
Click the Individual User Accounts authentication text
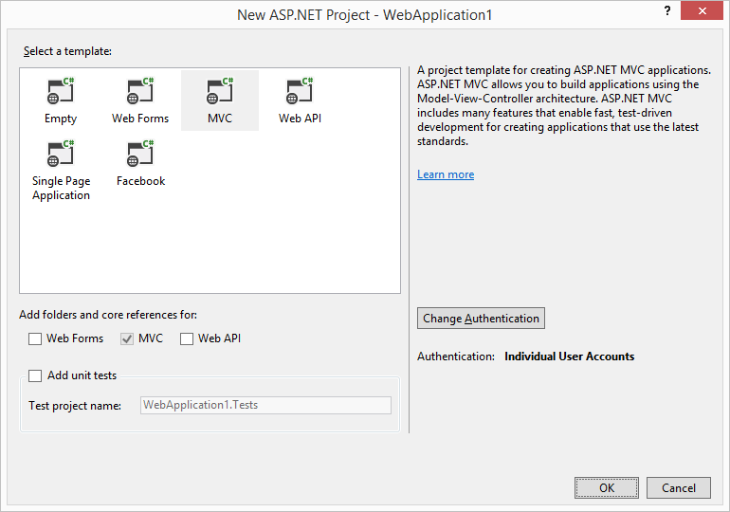(569, 357)
